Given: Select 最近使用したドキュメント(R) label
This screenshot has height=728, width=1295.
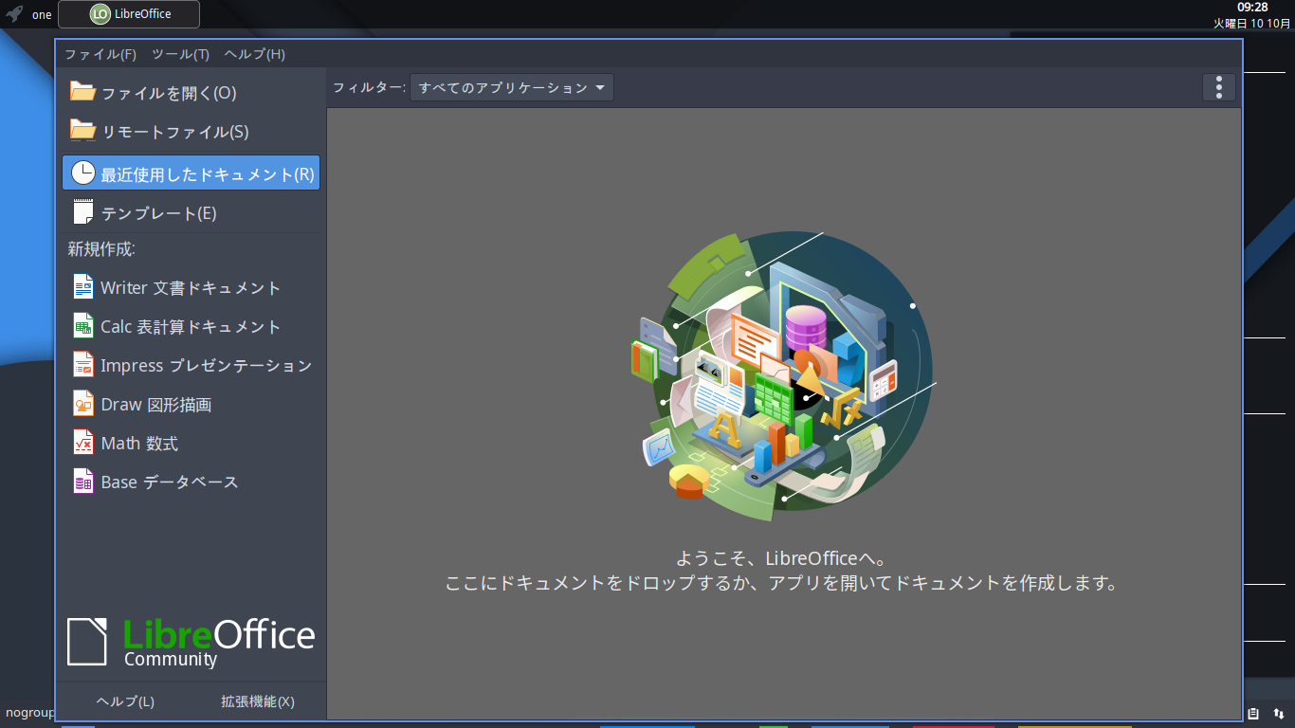Looking at the screenshot, I should [208, 174].
